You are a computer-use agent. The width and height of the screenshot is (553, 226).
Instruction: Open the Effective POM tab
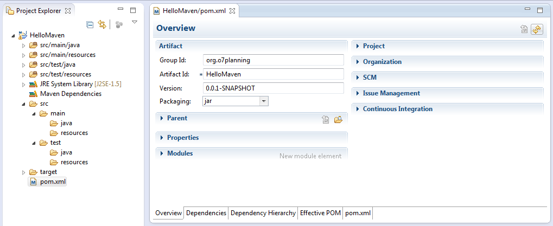click(320, 213)
